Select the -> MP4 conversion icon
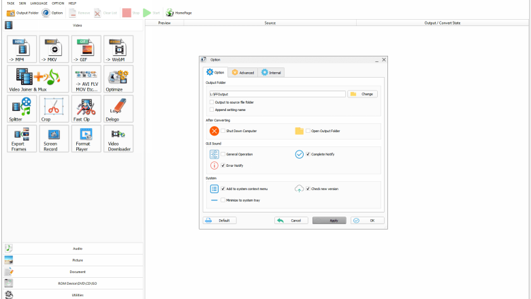Image resolution: width=531 pixels, height=299 pixels. click(x=22, y=49)
